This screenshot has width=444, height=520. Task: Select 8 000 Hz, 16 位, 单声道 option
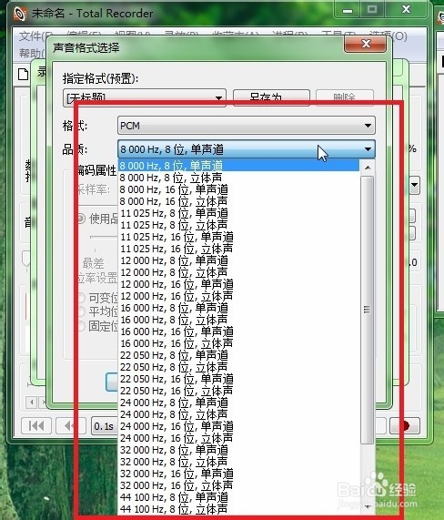238,189
